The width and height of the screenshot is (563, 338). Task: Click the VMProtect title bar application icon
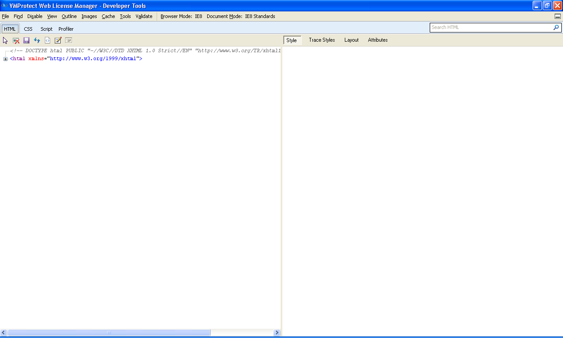(4, 6)
